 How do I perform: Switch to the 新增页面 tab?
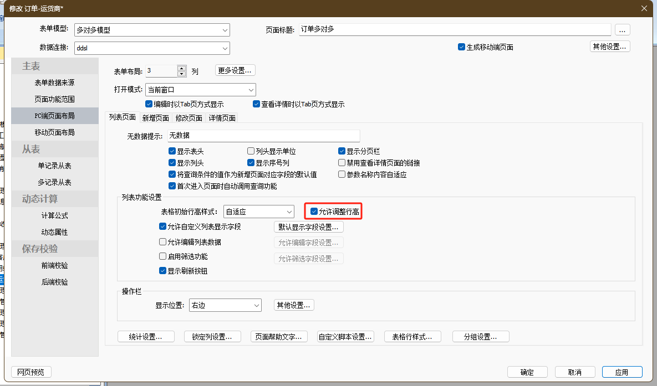(155, 118)
